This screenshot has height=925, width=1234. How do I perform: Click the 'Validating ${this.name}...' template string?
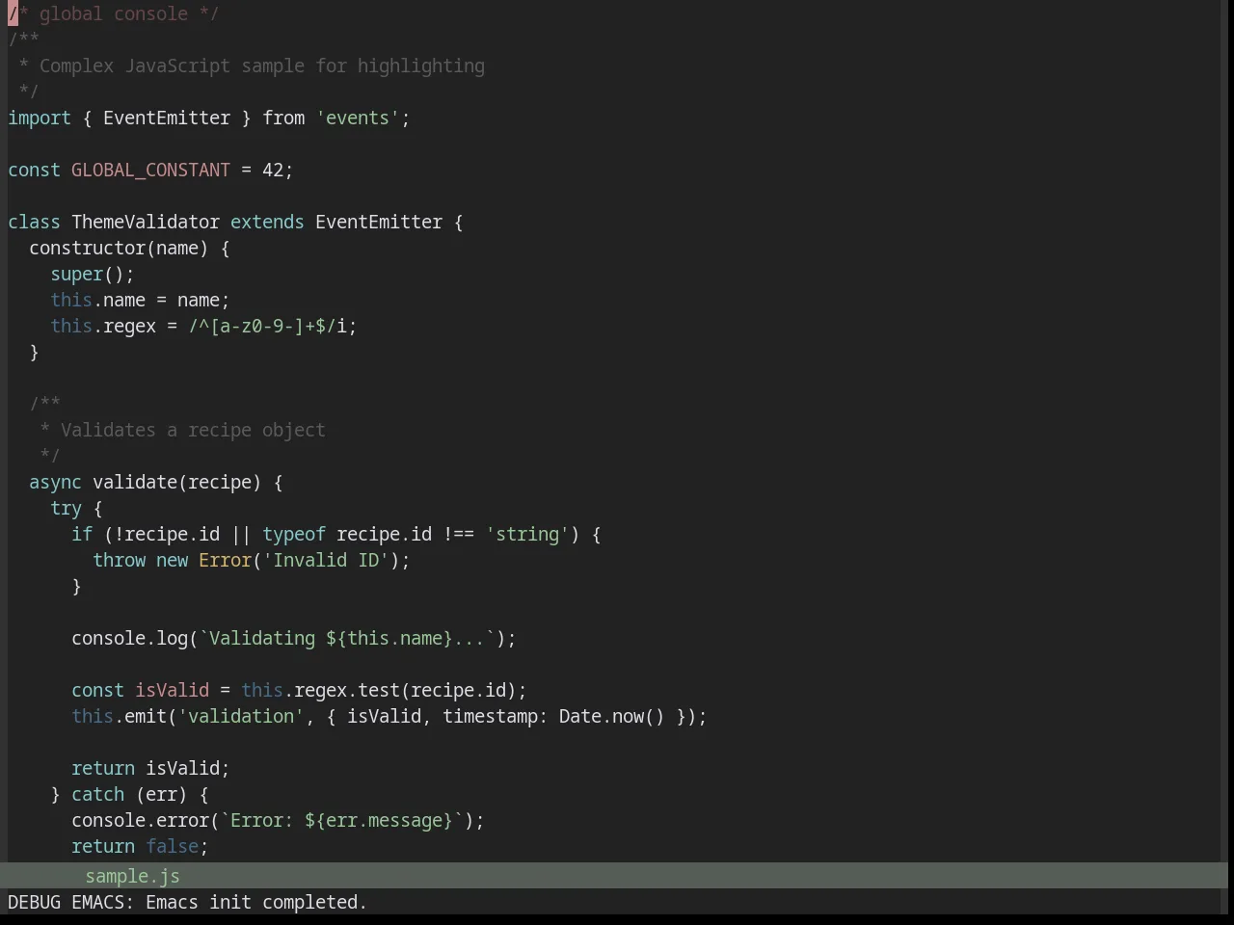pos(347,638)
